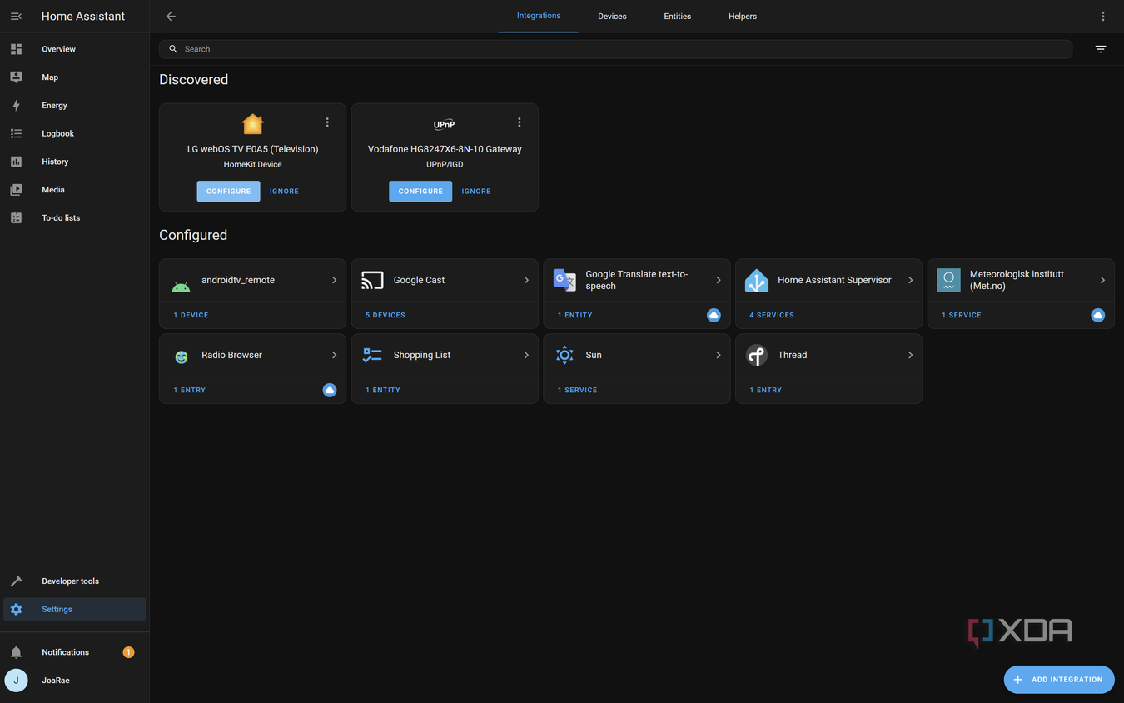Configure the LG webOS TV device

click(228, 191)
